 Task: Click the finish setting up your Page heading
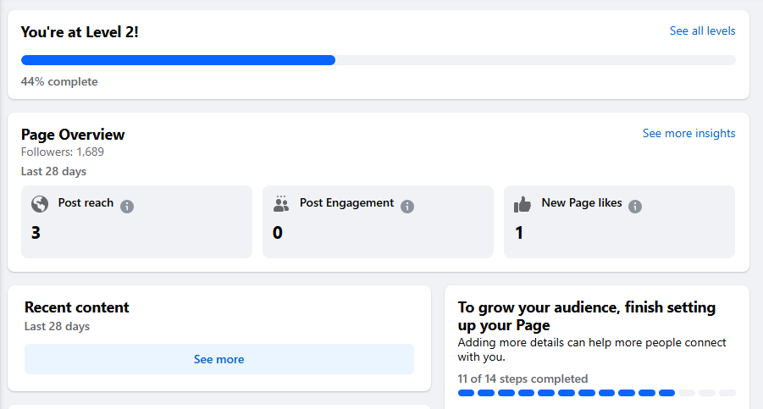[x=587, y=316]
